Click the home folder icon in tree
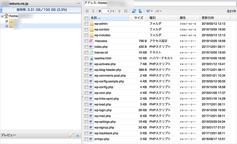This screenshot has height=144, width=237. coord(6,16)
